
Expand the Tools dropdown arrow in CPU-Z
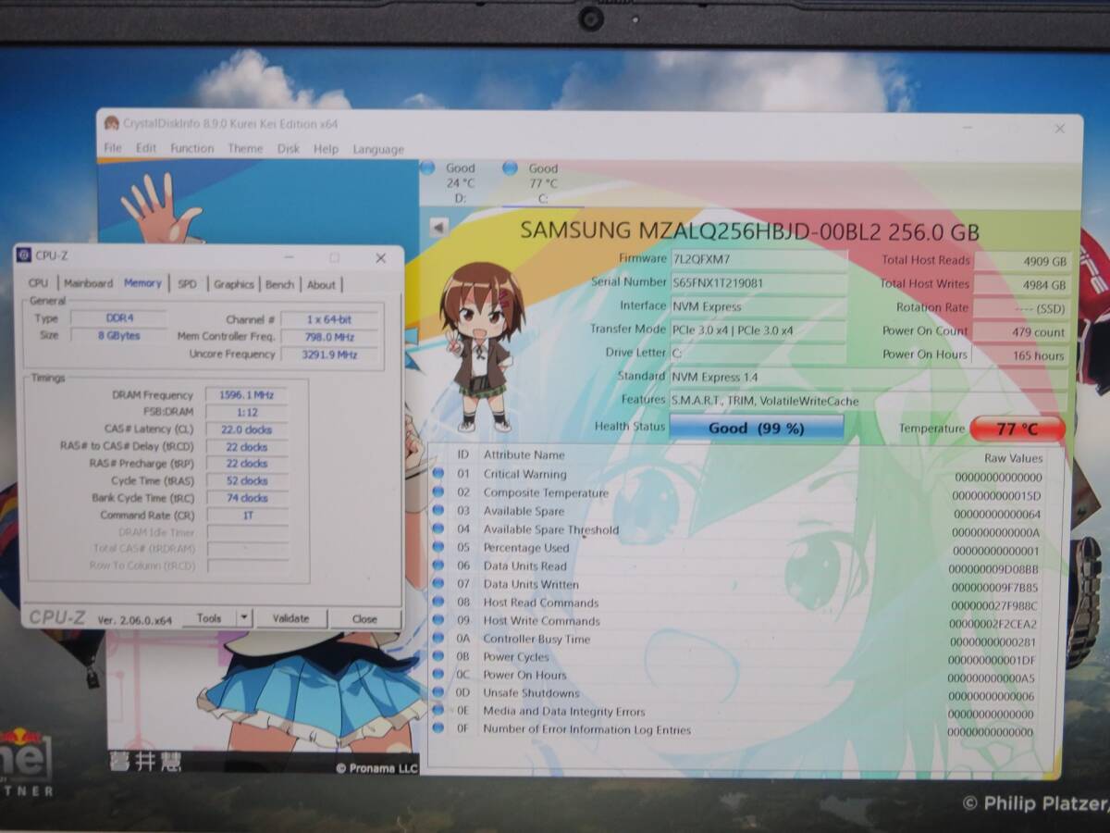pyautogui.click(x=244, y=617)
